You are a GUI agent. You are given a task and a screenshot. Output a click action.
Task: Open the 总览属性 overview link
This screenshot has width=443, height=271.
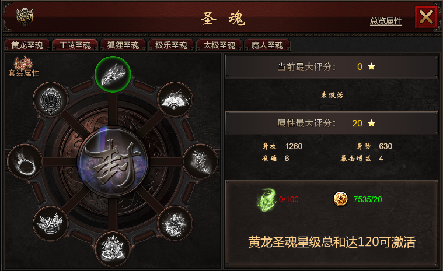pos(386,21)
